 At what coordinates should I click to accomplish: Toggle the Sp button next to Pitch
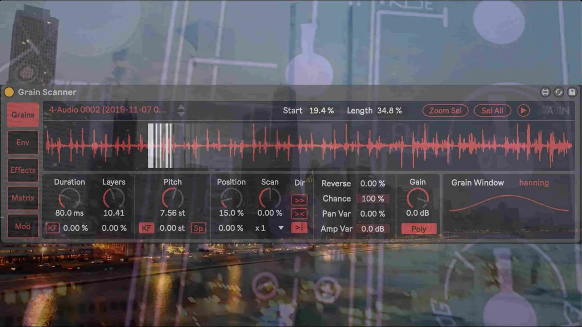(x=198, y=228)
